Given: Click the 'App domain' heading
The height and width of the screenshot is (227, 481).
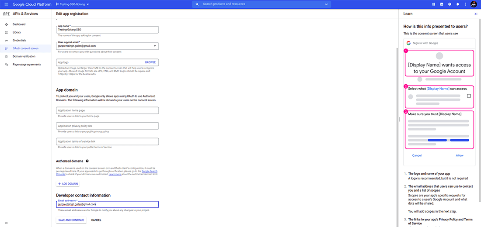Looking at the screenshot, I should (67, 90).
